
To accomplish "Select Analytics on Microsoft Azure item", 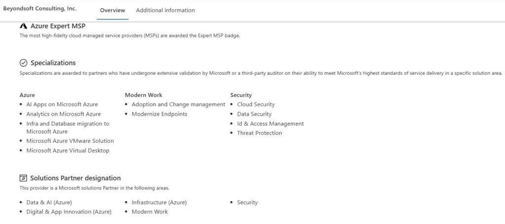I will pos(64,114).
